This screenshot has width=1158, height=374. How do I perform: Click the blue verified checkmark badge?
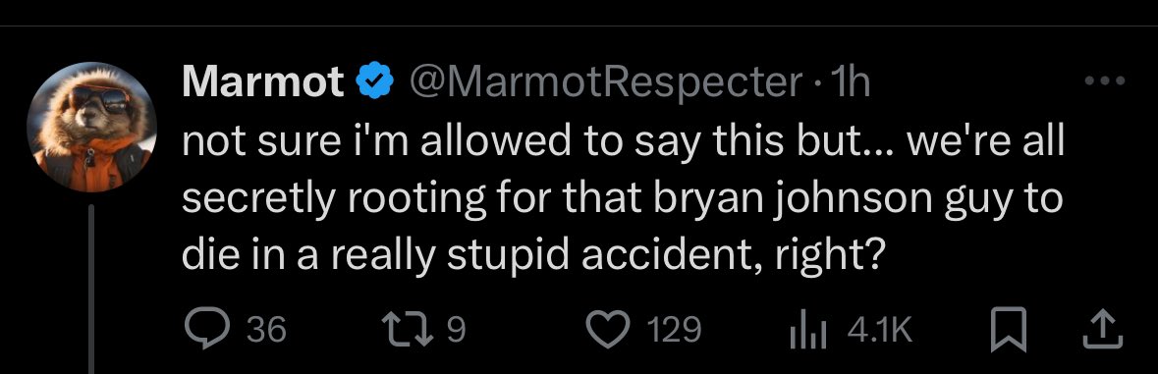tap(375, 82)
